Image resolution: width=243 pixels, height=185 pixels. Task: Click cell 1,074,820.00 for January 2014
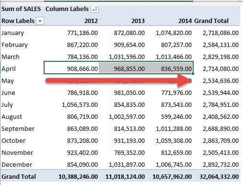(174, 33)
